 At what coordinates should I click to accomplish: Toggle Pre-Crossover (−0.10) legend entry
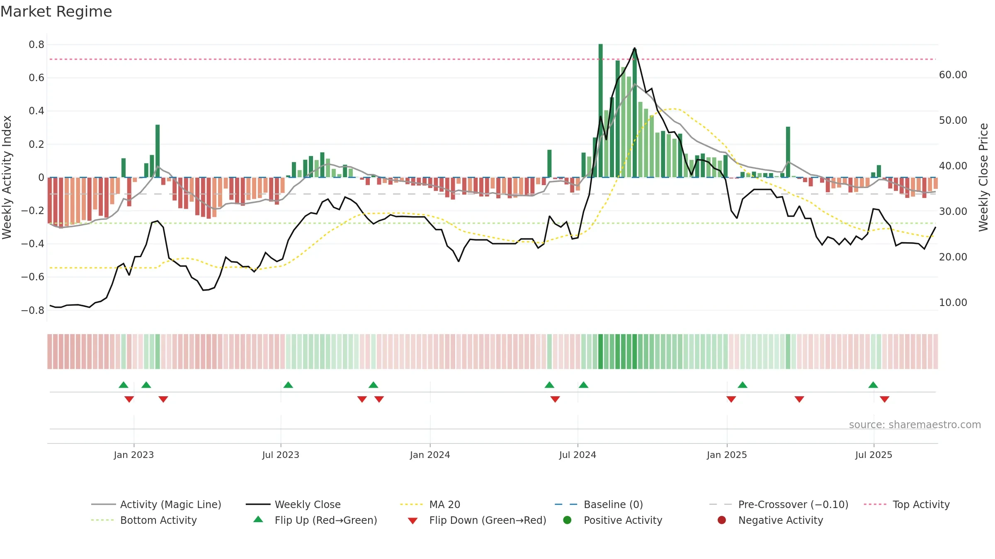(x=779, y=504)
